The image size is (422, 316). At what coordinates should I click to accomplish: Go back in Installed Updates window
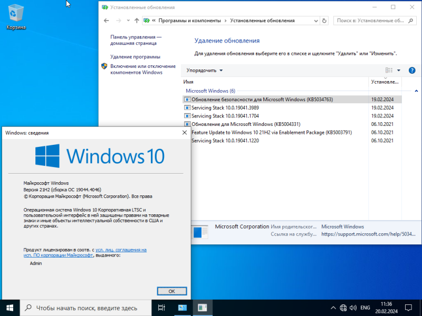coord(107,21)
